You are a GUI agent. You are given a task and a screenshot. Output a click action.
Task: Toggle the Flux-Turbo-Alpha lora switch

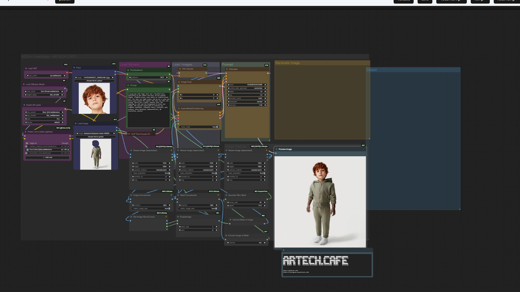point(28,150)
